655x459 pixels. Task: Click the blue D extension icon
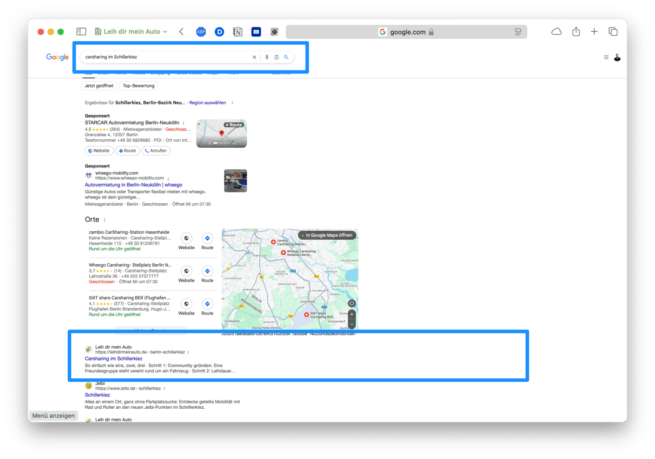219,32
